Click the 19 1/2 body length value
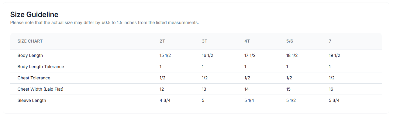 (x=334, y=55)
